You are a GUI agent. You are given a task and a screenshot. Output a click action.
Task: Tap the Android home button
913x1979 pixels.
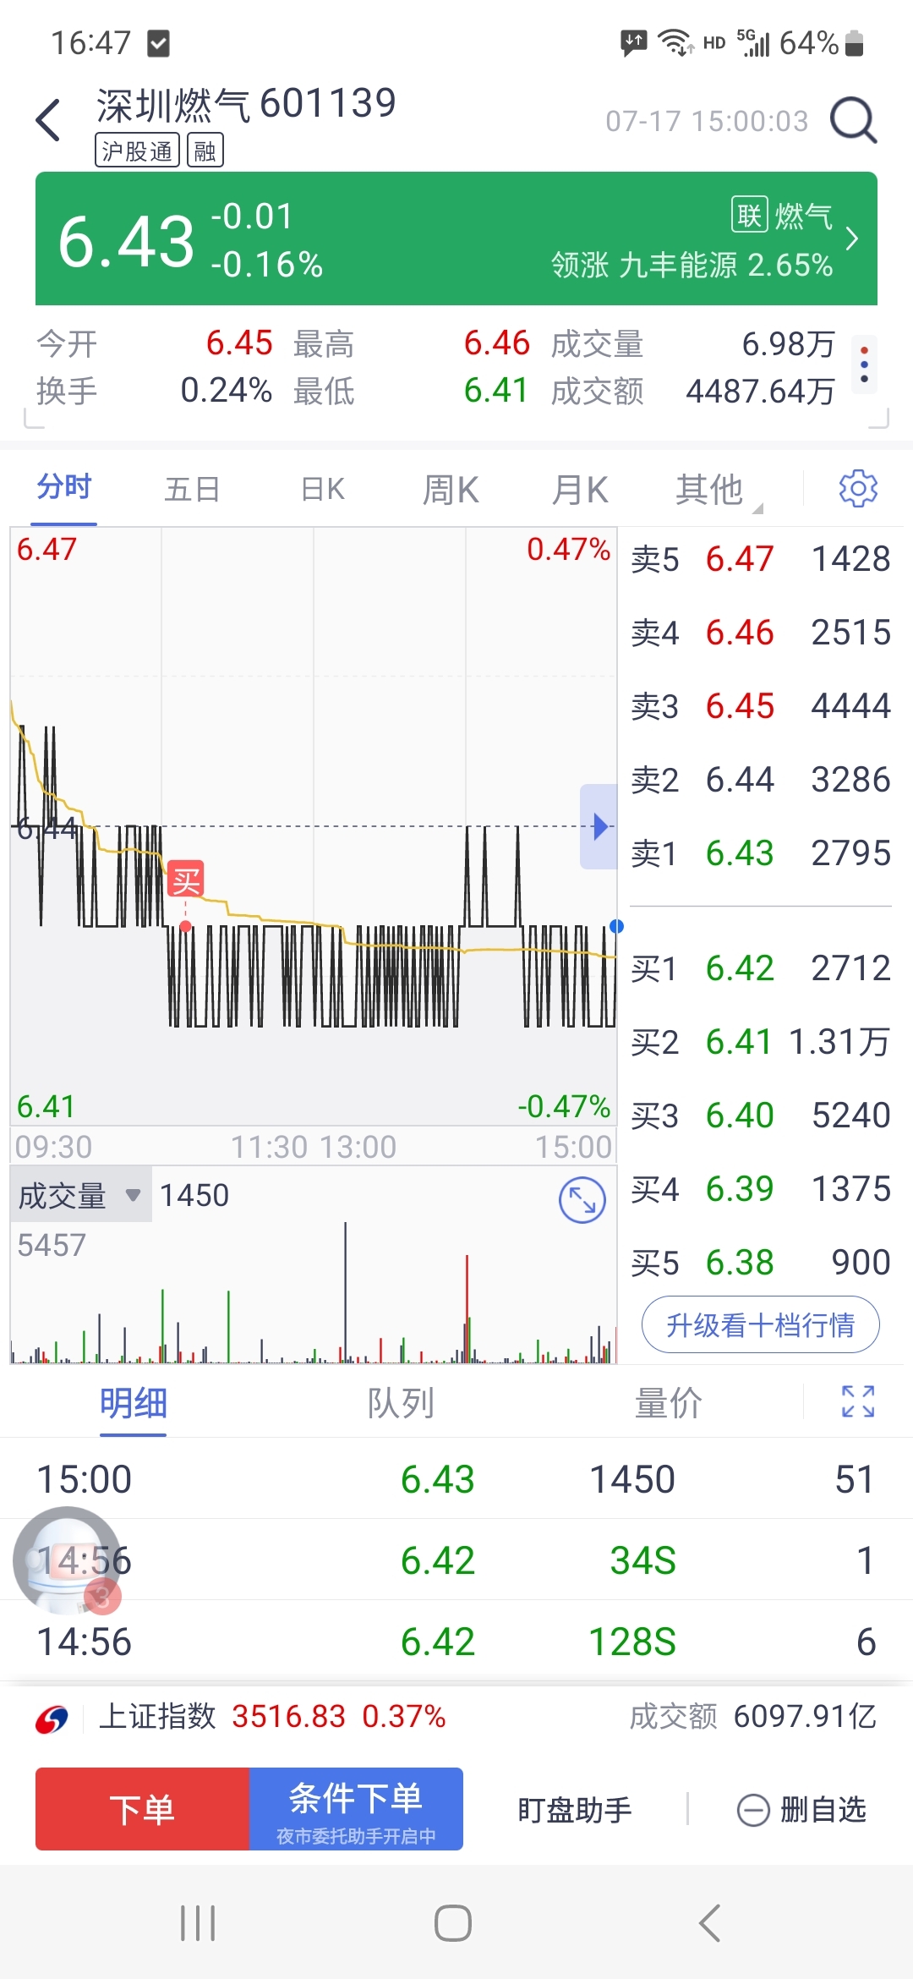(x=453, y=1922)
